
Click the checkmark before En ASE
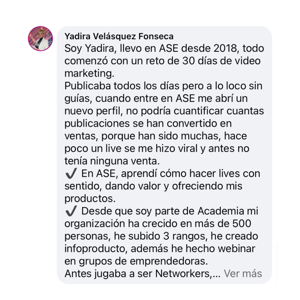71,173
